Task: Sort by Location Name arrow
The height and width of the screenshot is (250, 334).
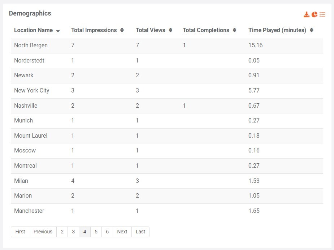Action: pyautogui.click(x=58, y=31)
